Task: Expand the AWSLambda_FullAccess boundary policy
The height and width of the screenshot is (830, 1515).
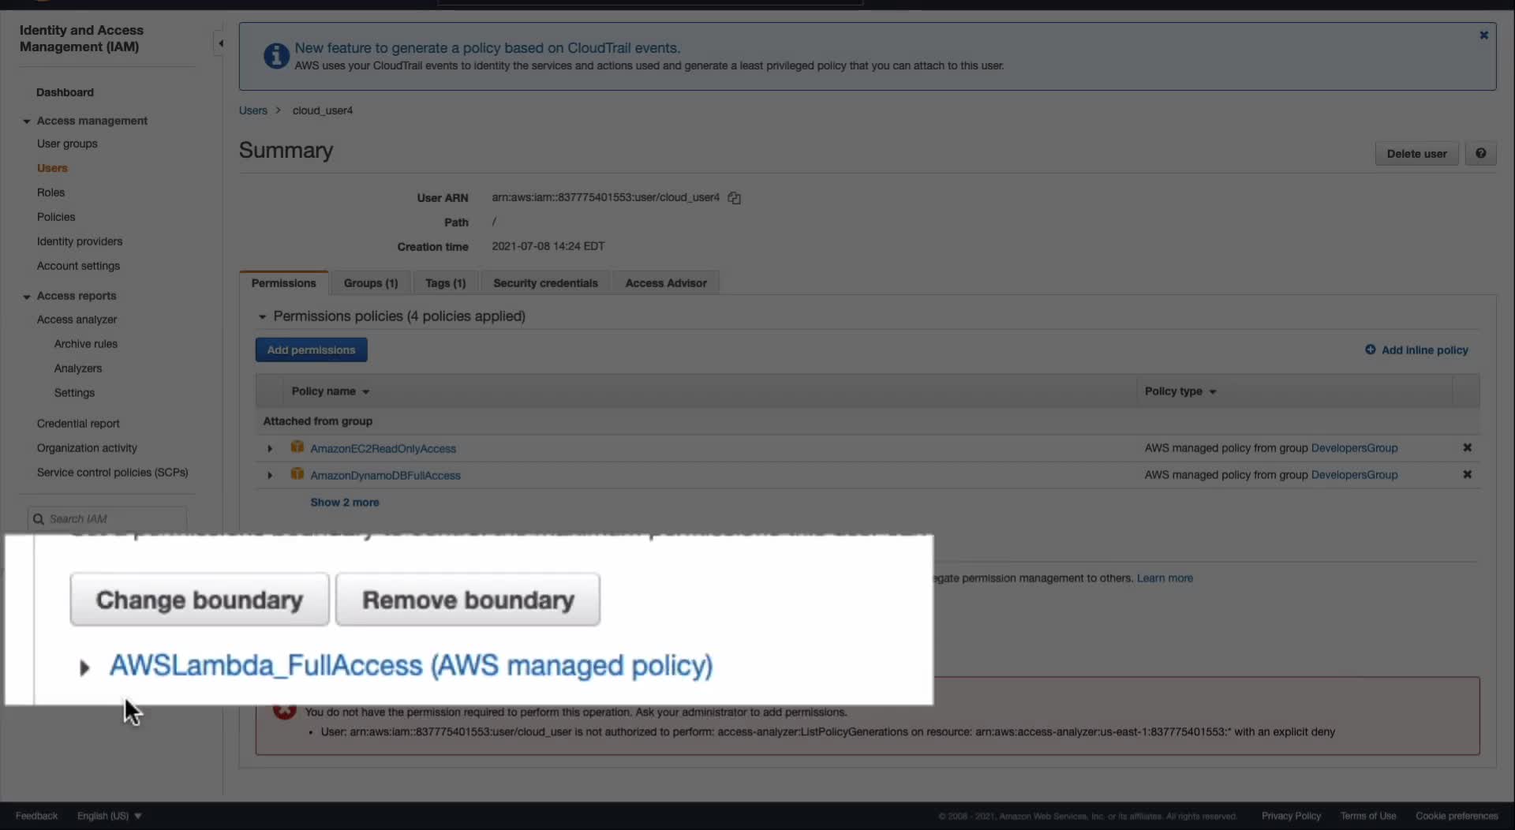Action: pos(84,668)
